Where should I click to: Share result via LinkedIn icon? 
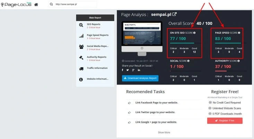pos(139,70)
